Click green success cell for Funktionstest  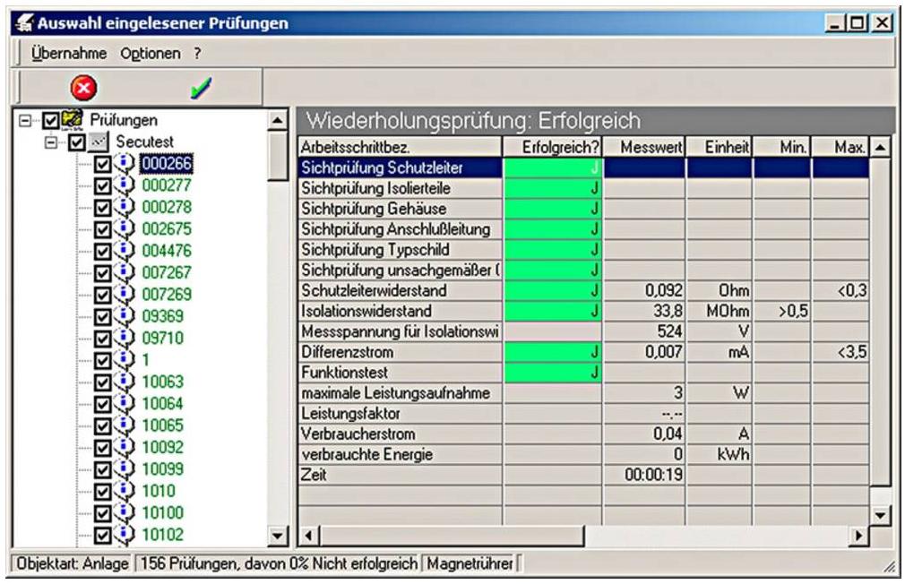pyautogui.click(x=555, y=371)
